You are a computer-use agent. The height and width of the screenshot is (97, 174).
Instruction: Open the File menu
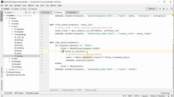click(2, 5)
